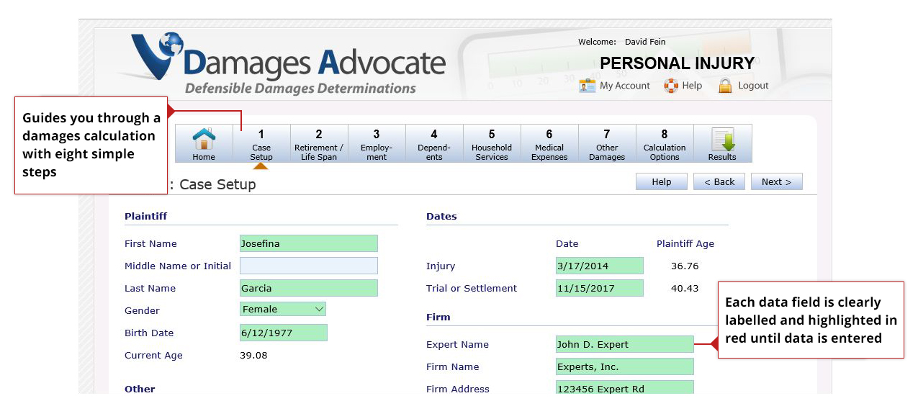Click the Current Age label

[153, 355]
